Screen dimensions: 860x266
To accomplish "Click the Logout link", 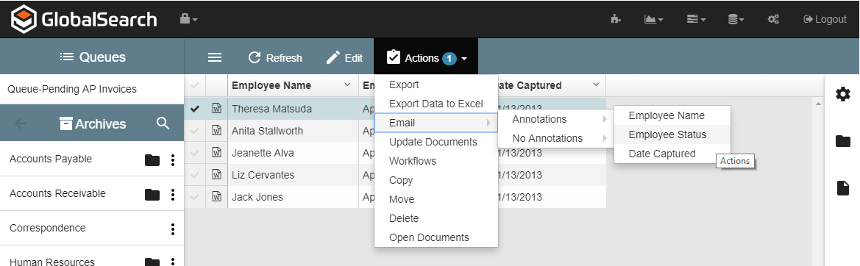I will pos(825,19).
